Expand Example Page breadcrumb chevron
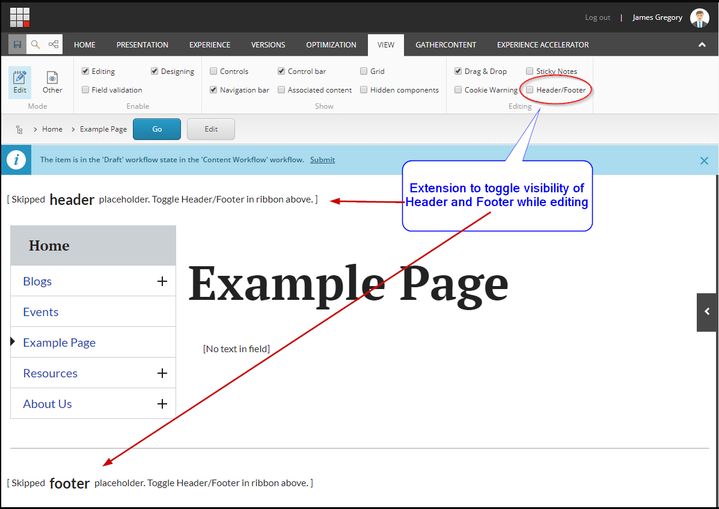Screen dimensions: 719x509 point(73,130)
